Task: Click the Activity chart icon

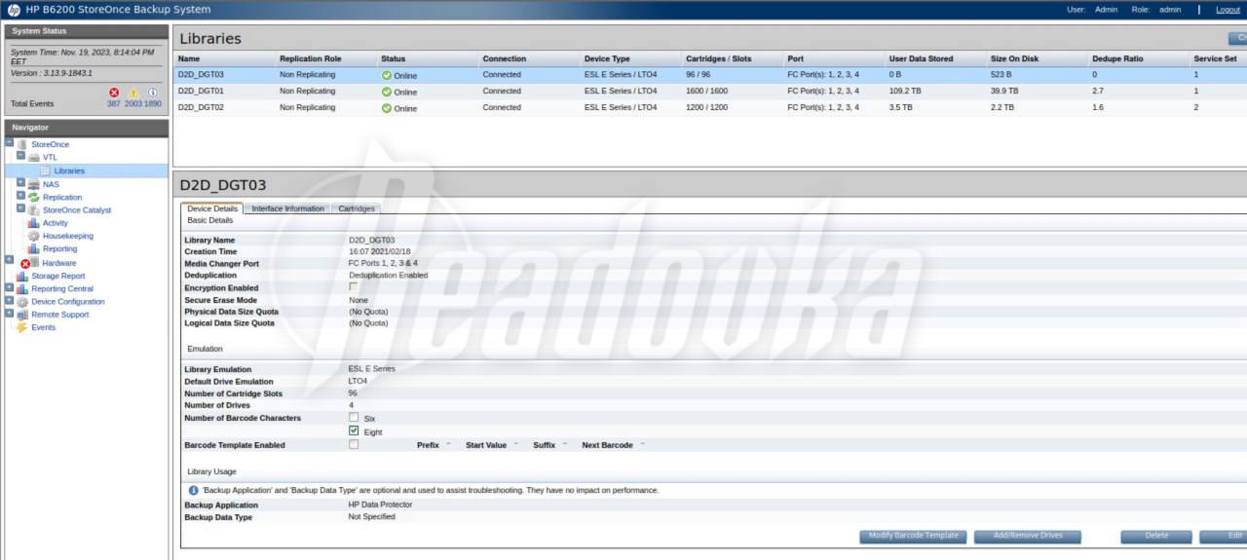Action: (34, 223)
